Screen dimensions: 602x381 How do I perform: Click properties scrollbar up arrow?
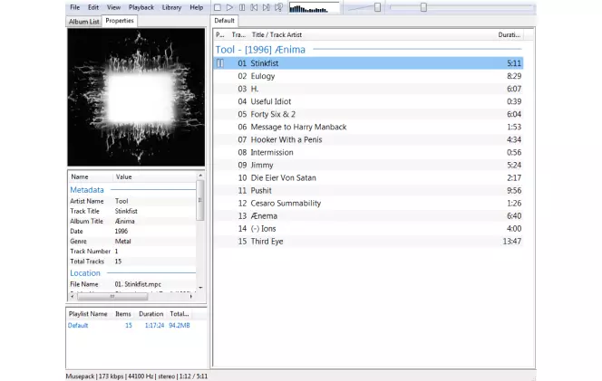pos(200,176)
